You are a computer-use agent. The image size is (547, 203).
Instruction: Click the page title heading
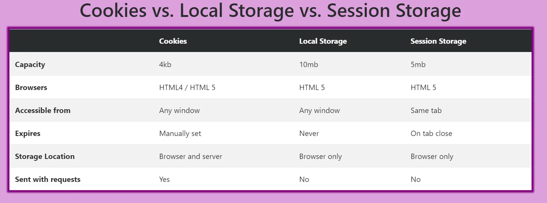[x=270, y=11]
